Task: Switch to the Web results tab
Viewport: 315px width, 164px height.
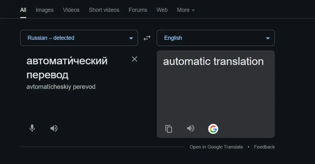Action: [x=162, y=10]
